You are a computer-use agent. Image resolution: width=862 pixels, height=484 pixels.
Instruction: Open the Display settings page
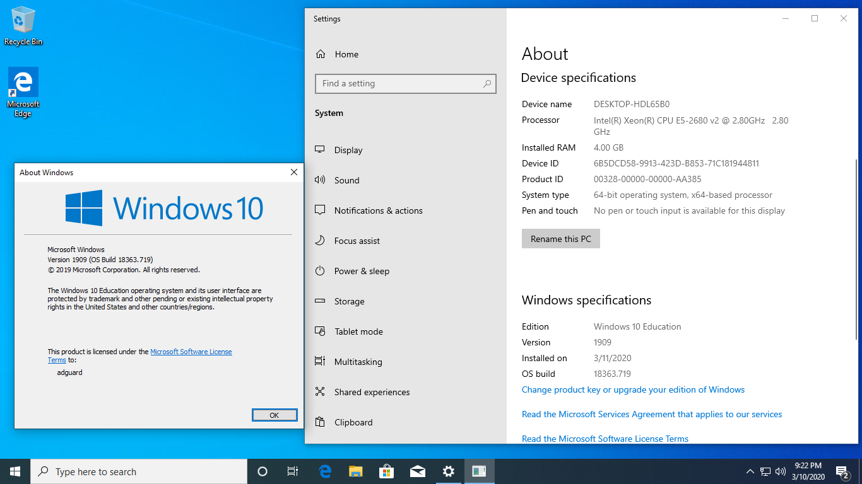405,150
